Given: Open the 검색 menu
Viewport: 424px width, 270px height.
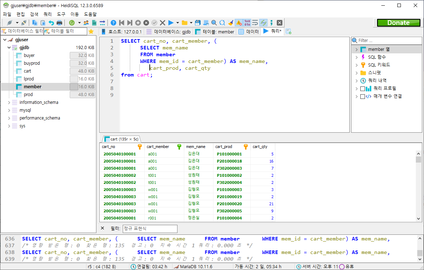Looking at the screenshot, I should tap(34, 14).
